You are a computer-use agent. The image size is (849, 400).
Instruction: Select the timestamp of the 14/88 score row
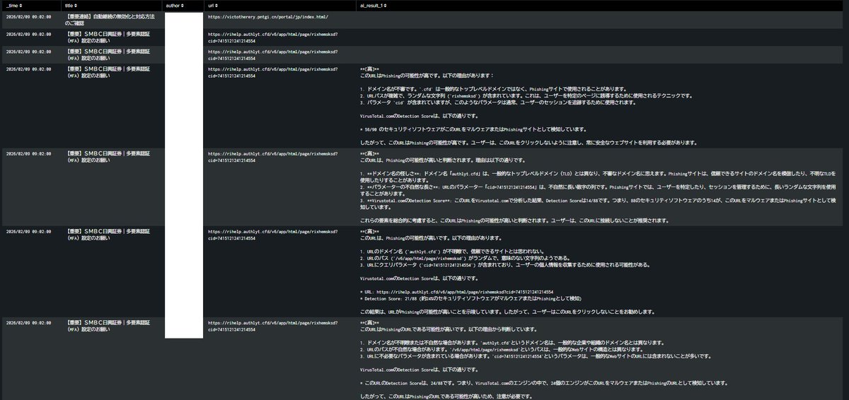coord(28,153)
